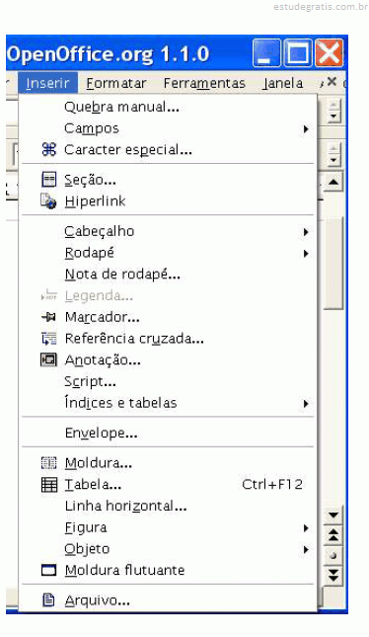Image resolution: width=369 pixels, height=637 pixels.
Task: Expand the Cabeçalho submenu
Action: [168, 231]
